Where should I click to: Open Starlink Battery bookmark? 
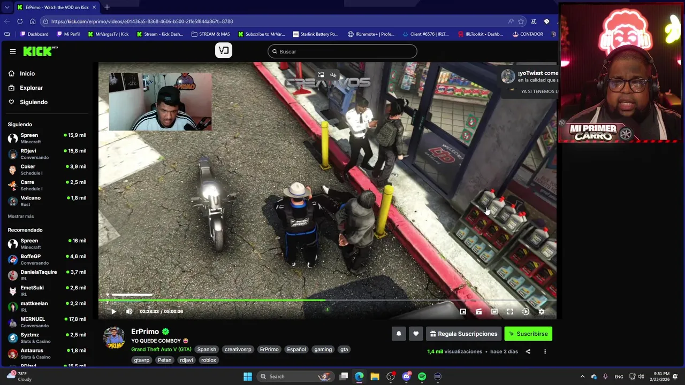(x=315, y=34)
